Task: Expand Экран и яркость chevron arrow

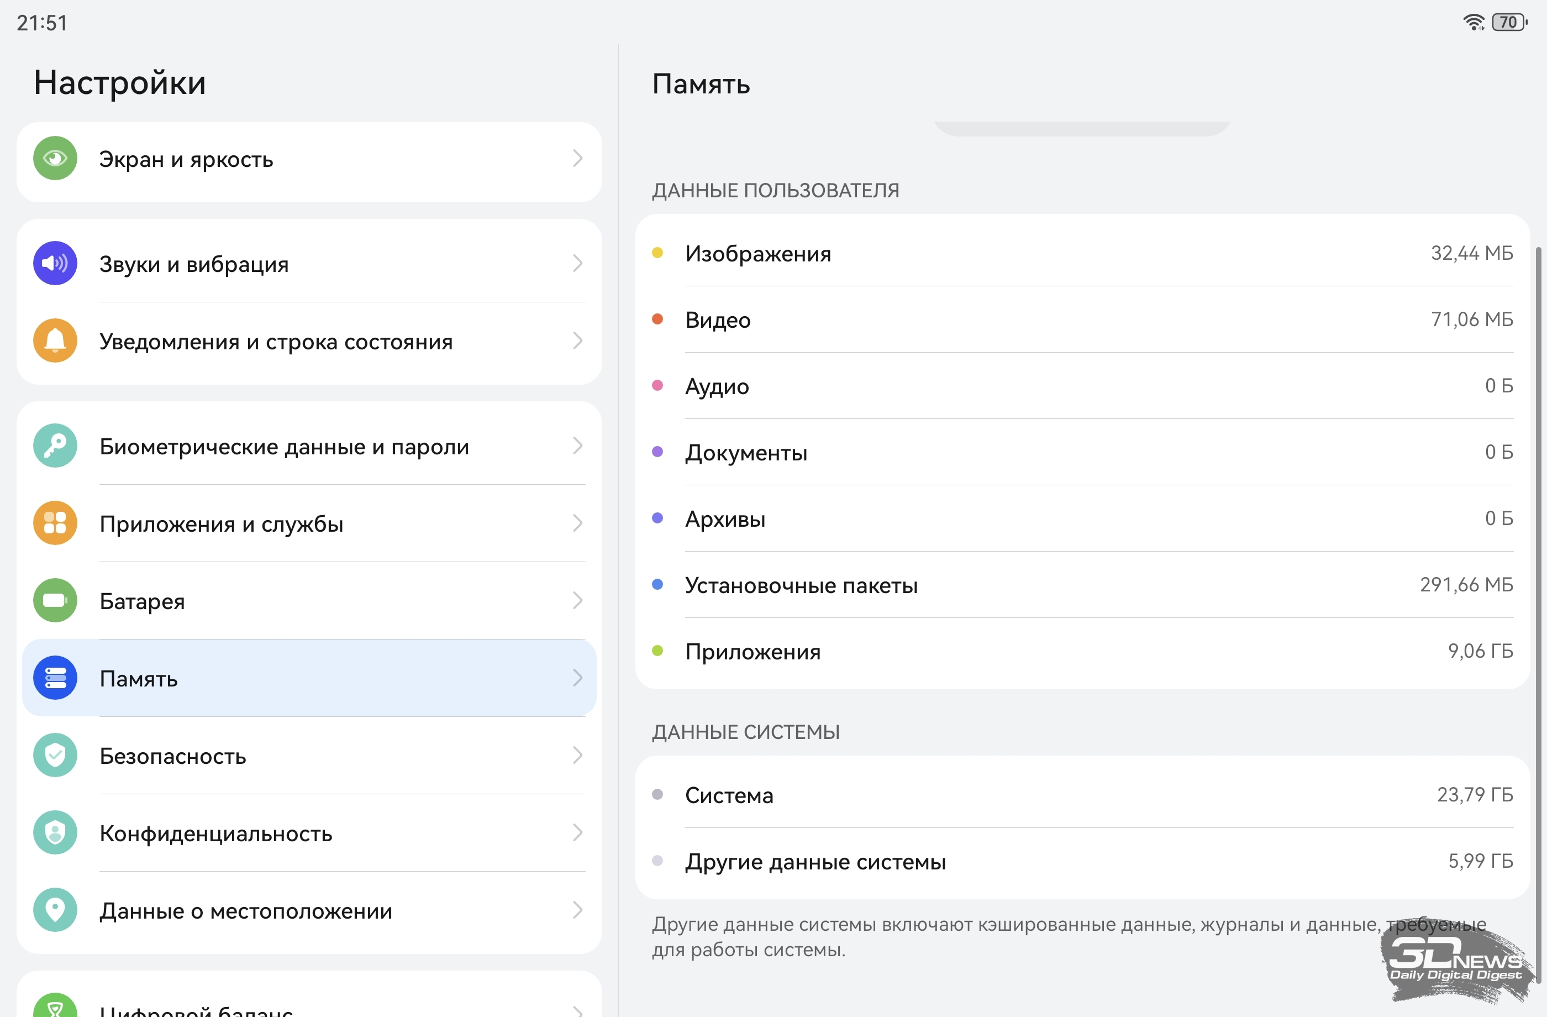Action: 577,159
